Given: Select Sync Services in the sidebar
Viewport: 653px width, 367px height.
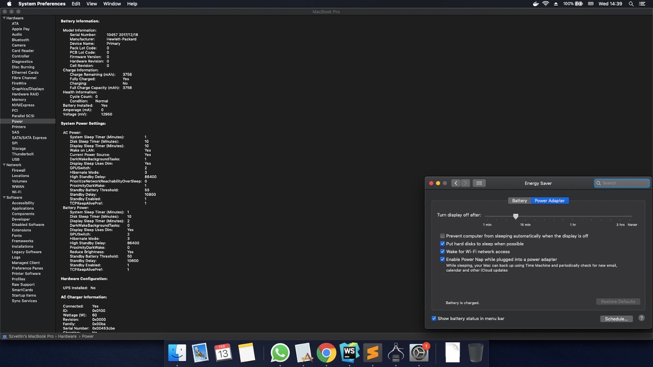Looking at the screenshot, I should point(24,301).
